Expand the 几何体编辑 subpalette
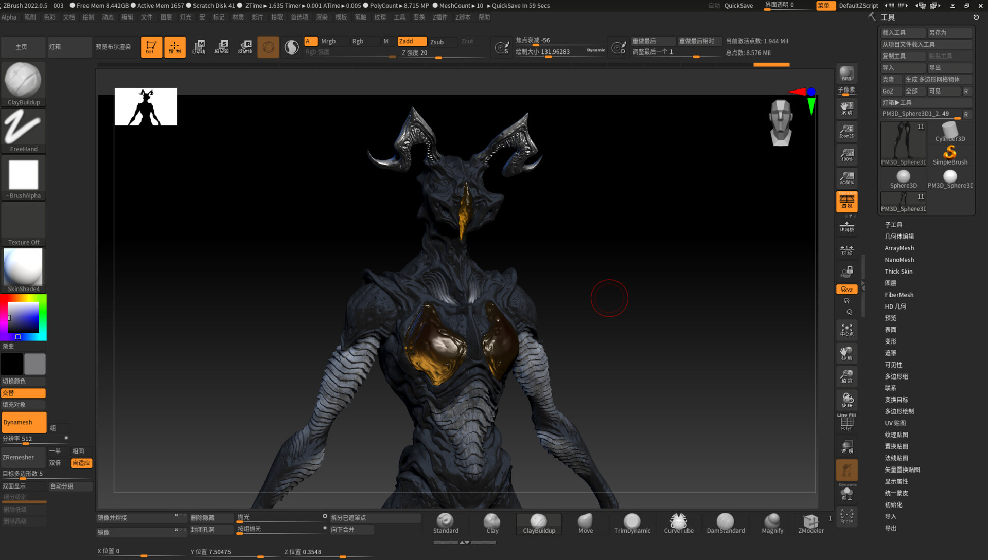Image resolution: width=988 pixels, height=560 pixels. click(x=900, y=236)
